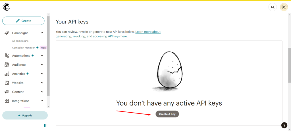Viewport: 291px width, 131px height.
Task: Toggle the sidebar collapse icon
Action: click(x=45, y=126)
